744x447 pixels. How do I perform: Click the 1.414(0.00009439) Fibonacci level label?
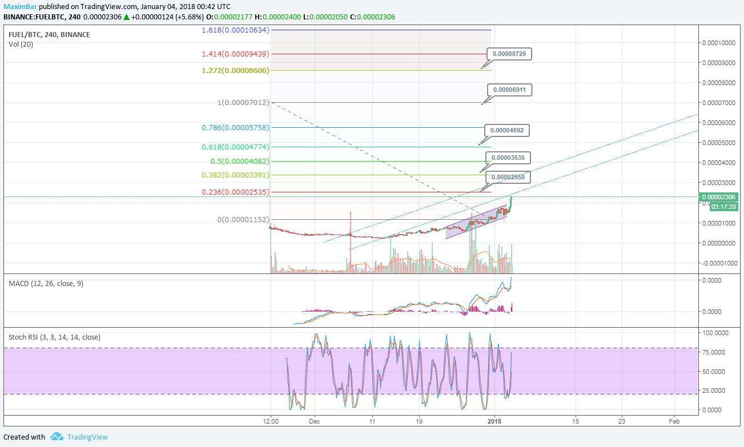[x=235, y=54]
